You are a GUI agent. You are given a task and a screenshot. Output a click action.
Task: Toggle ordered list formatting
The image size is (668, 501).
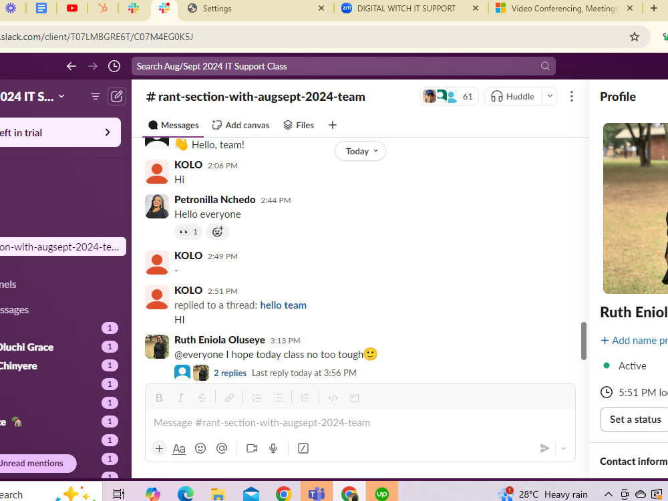[x=257, y=398]
